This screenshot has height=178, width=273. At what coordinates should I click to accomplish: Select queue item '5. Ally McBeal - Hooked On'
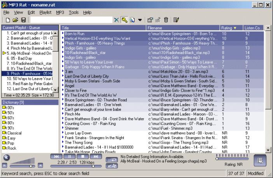[x=27, y=53]
